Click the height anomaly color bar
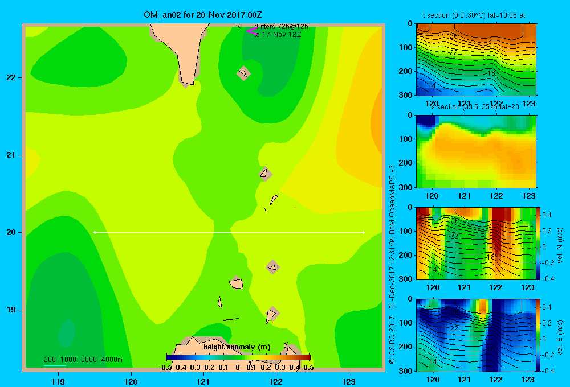The image size is (570, 387). point(238,357)
